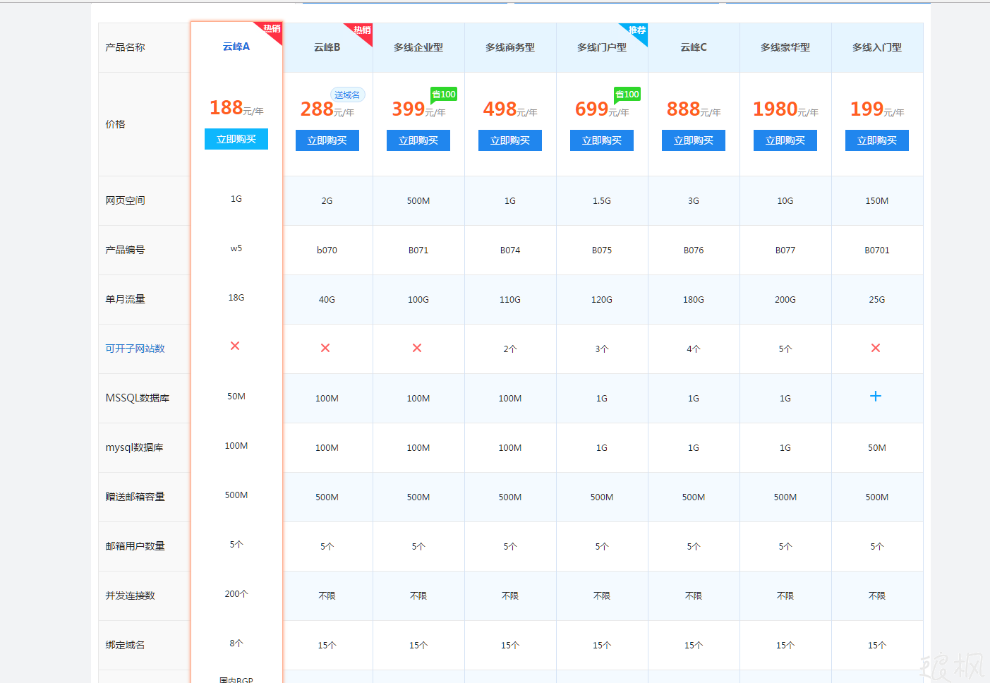
Task: Buy the 多线企业型 plan at 399元
Action: (x=418, y=140)
